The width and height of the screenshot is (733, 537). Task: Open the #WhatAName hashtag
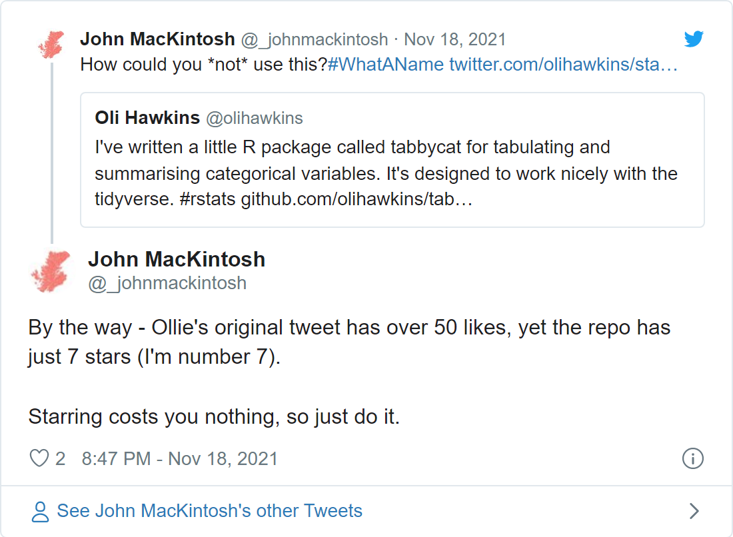[386, 65]
